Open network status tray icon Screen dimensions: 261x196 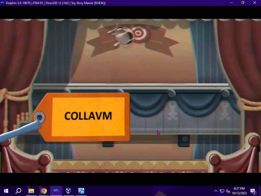click(222, 191)
